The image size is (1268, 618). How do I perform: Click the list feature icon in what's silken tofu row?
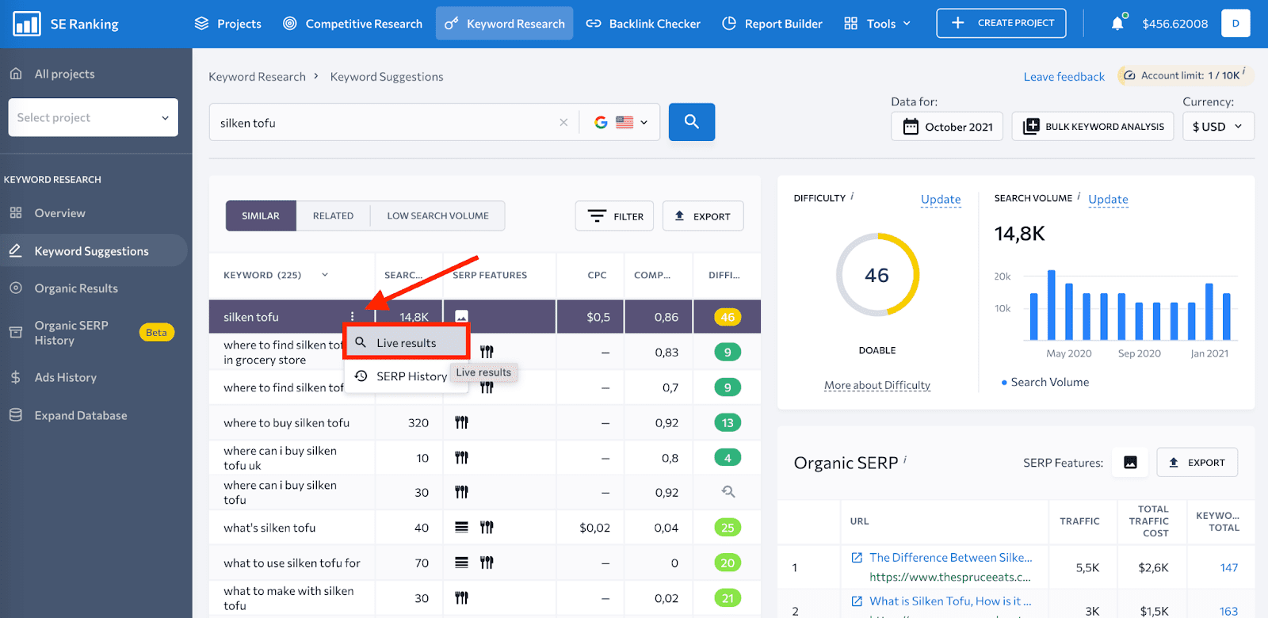point(461,527)
